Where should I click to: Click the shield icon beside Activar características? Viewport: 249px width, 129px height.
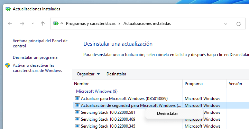click(8, 65)
